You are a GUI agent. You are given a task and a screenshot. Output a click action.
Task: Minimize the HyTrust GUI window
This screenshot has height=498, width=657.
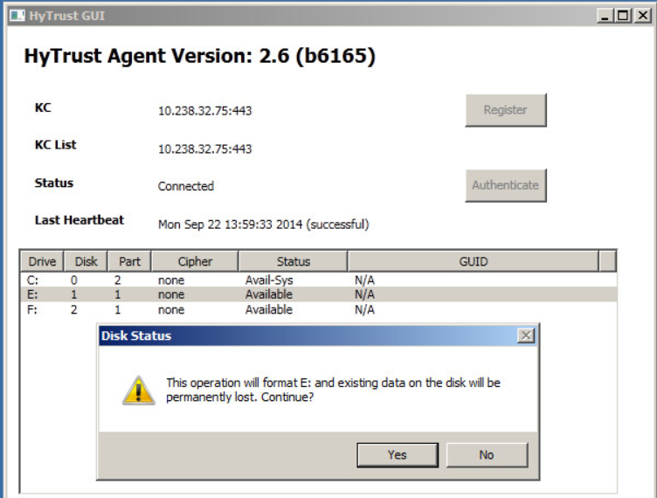(x=605, y=16)
